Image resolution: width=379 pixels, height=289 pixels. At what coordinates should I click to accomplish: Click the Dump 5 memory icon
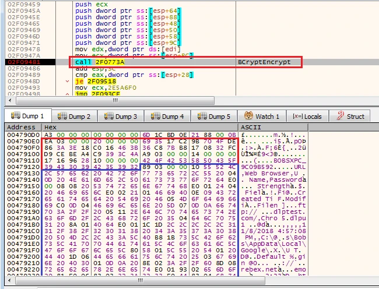pos(202,116)
